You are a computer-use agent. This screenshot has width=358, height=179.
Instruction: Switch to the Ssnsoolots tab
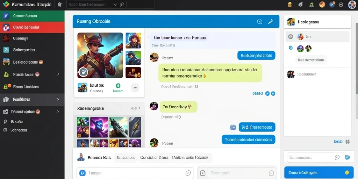pyautogui.click(x=126, y=158)
